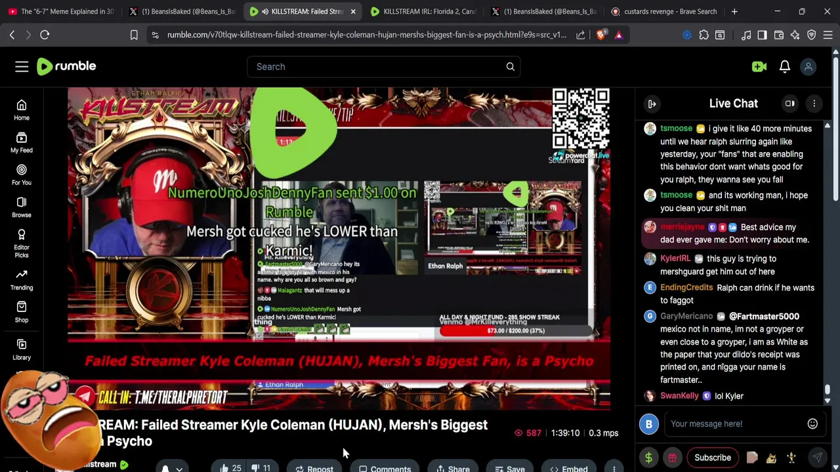Dislike the video with thumbs down

[261, 468]
